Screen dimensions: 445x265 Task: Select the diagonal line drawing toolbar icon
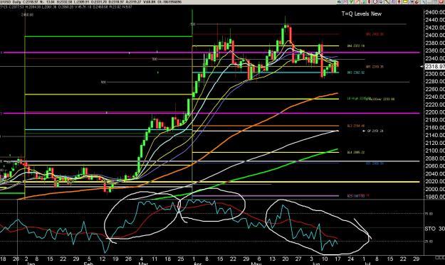pos(387,1)
